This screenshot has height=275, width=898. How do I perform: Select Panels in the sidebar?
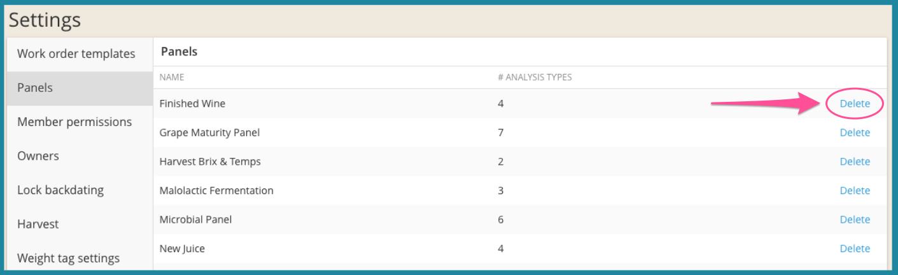80,88
